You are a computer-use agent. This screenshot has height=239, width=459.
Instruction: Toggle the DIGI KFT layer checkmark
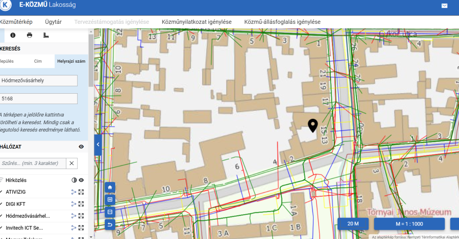coord(1,204)
